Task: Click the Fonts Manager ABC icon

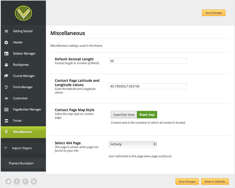Action: click(x=6, y=87)
